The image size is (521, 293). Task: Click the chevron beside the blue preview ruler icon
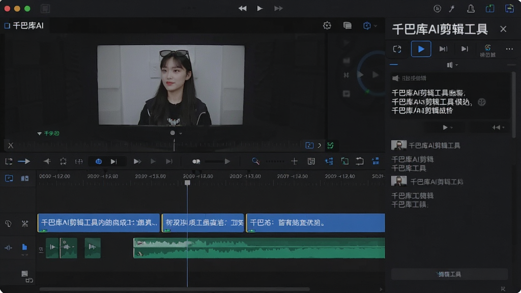[320, 145]
